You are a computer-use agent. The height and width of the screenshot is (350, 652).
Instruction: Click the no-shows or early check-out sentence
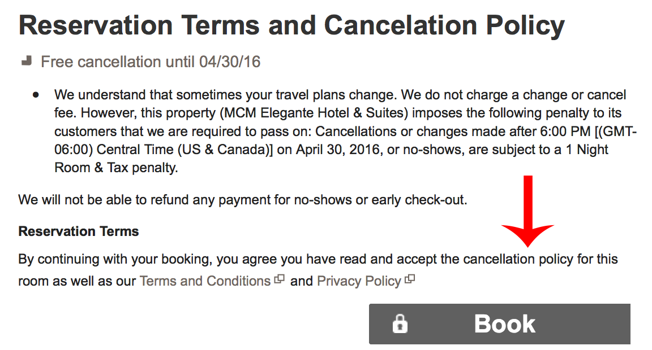tap(243, 200)
